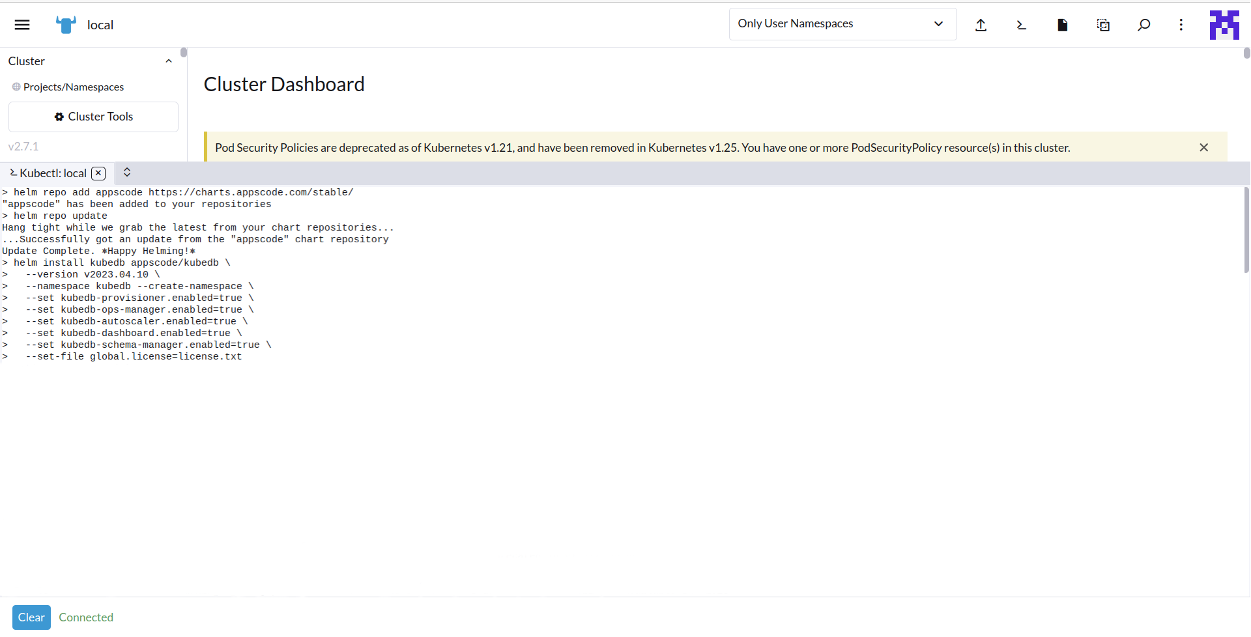This screenshot has width=1251, height=637.
Task: Clear the terminal with Clear button
Action: click(x=31, y=617)
